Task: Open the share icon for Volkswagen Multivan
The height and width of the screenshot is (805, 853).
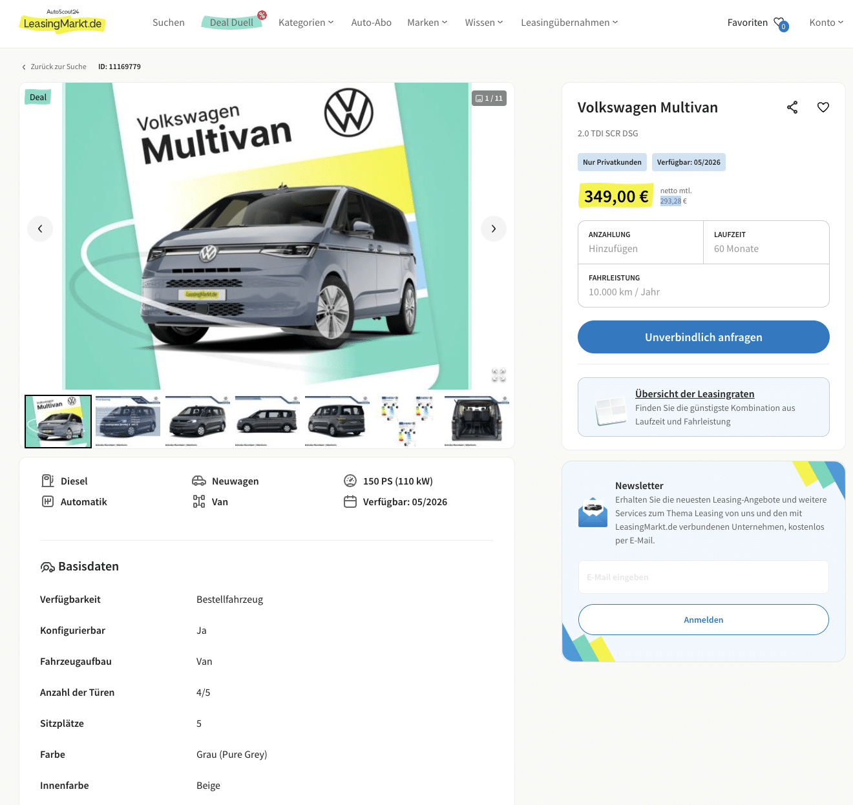Action: tap(792, 107)
